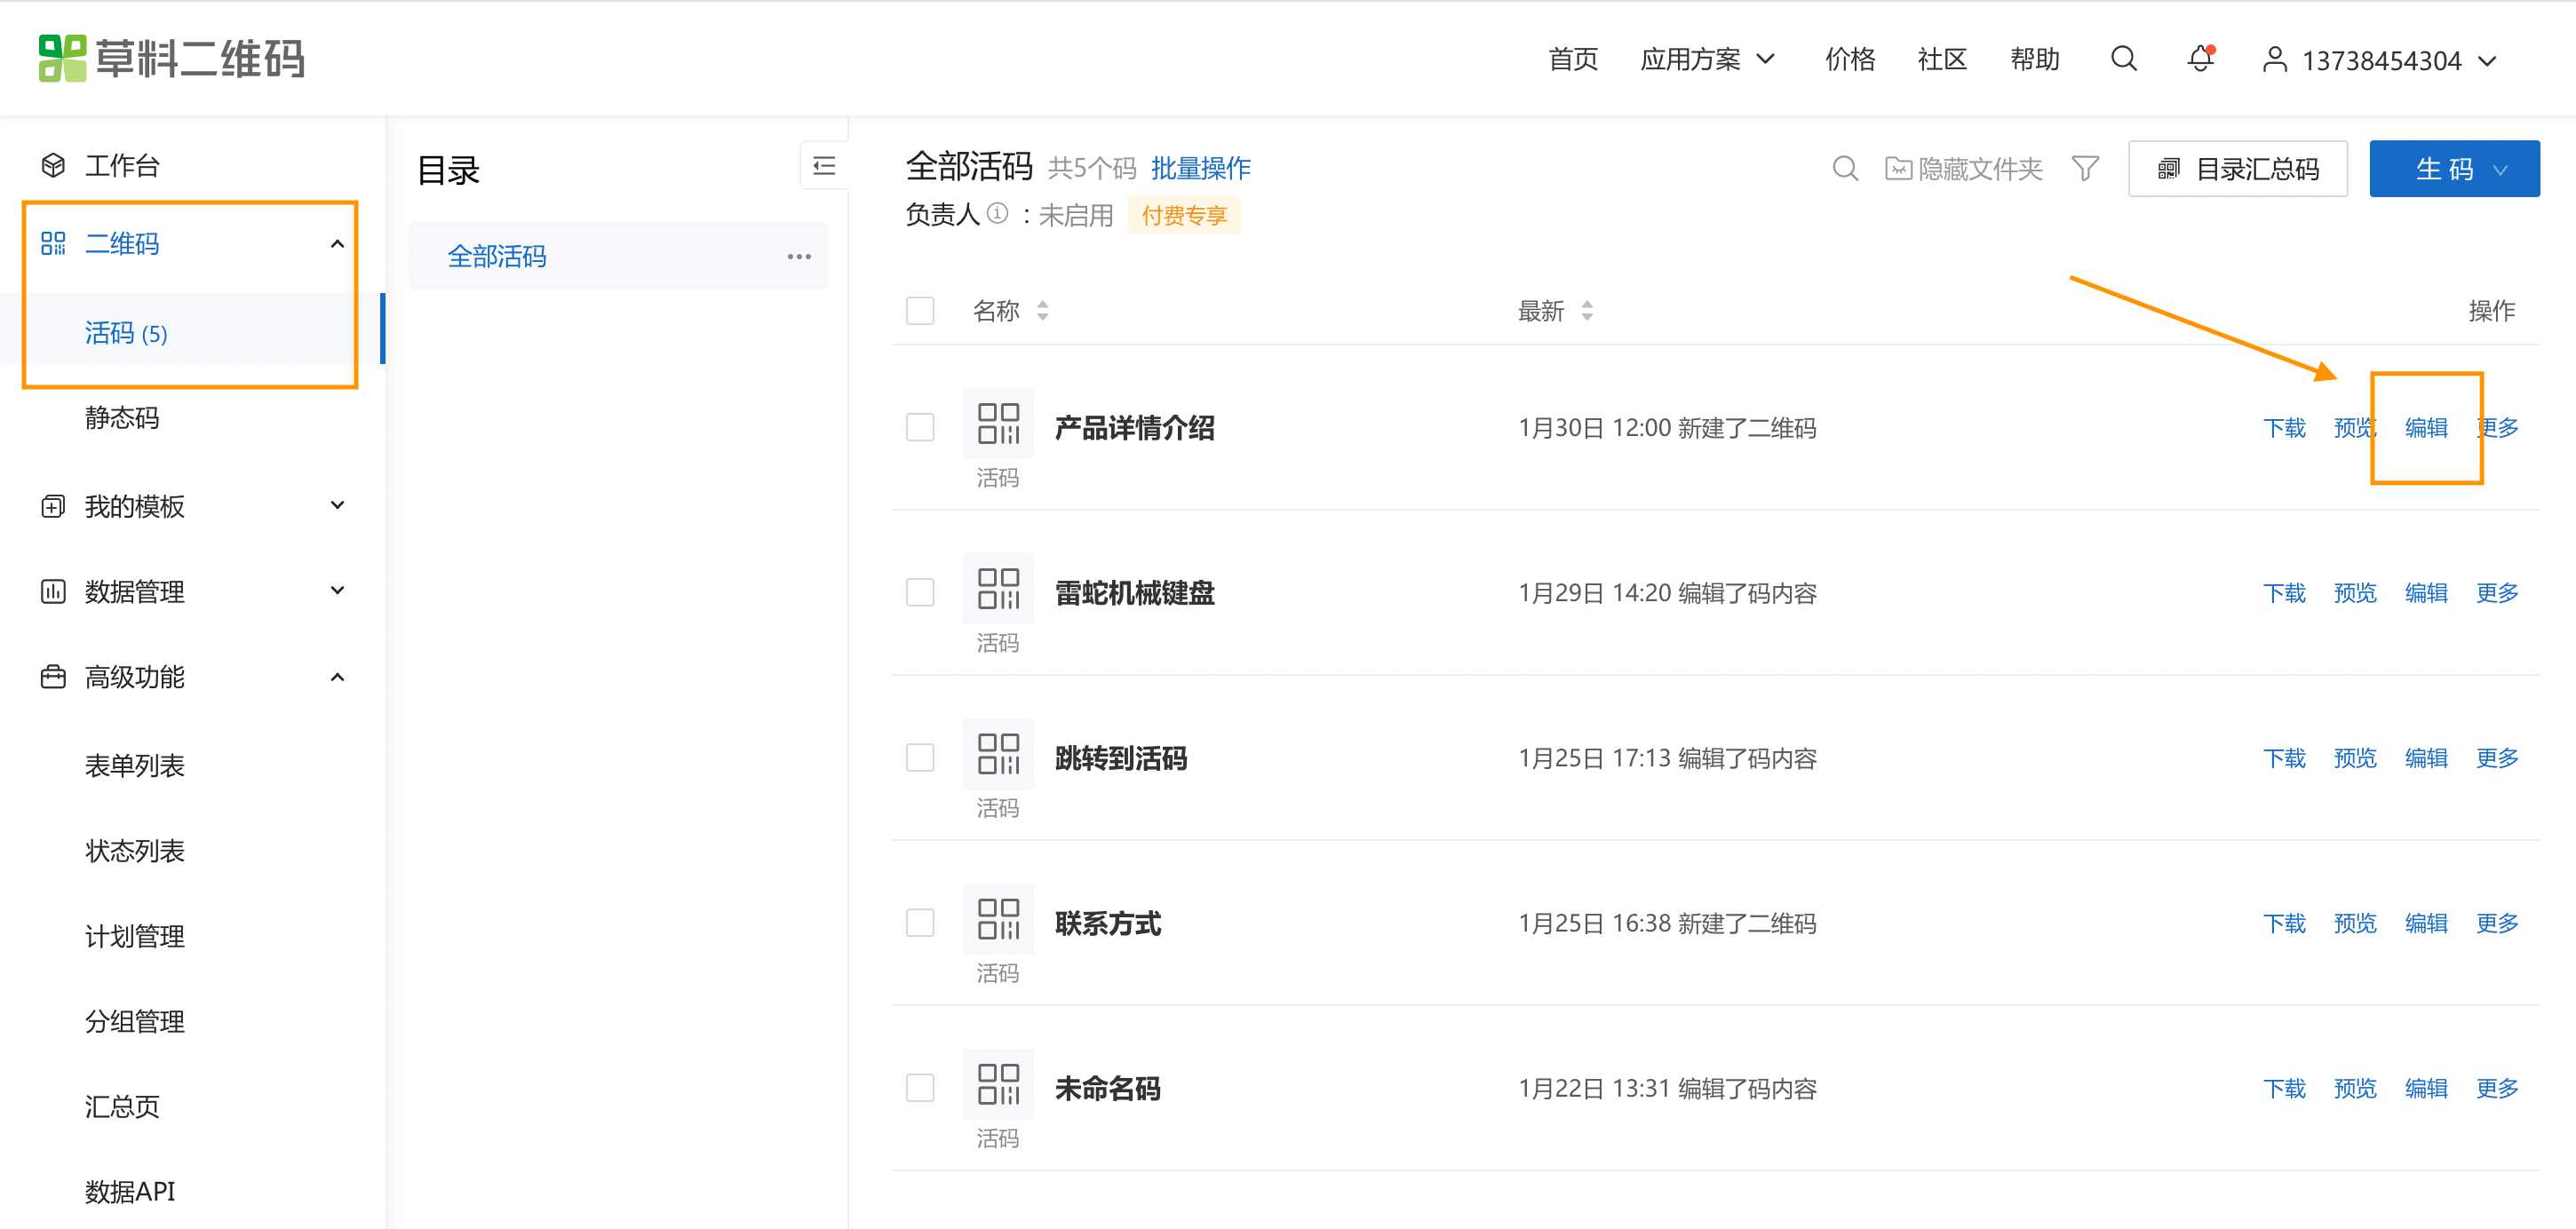The height and width of the screenshot is (1229, 2576).
Task: Select the checkbox for 产品详情介绍
Action: pos(919,428)
